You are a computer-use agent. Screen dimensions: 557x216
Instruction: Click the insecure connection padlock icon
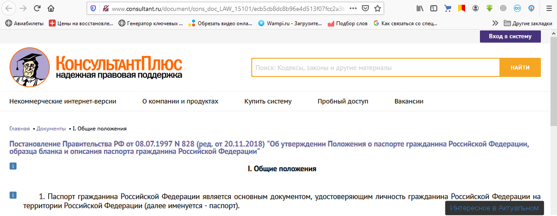click(x=105, y=8)
